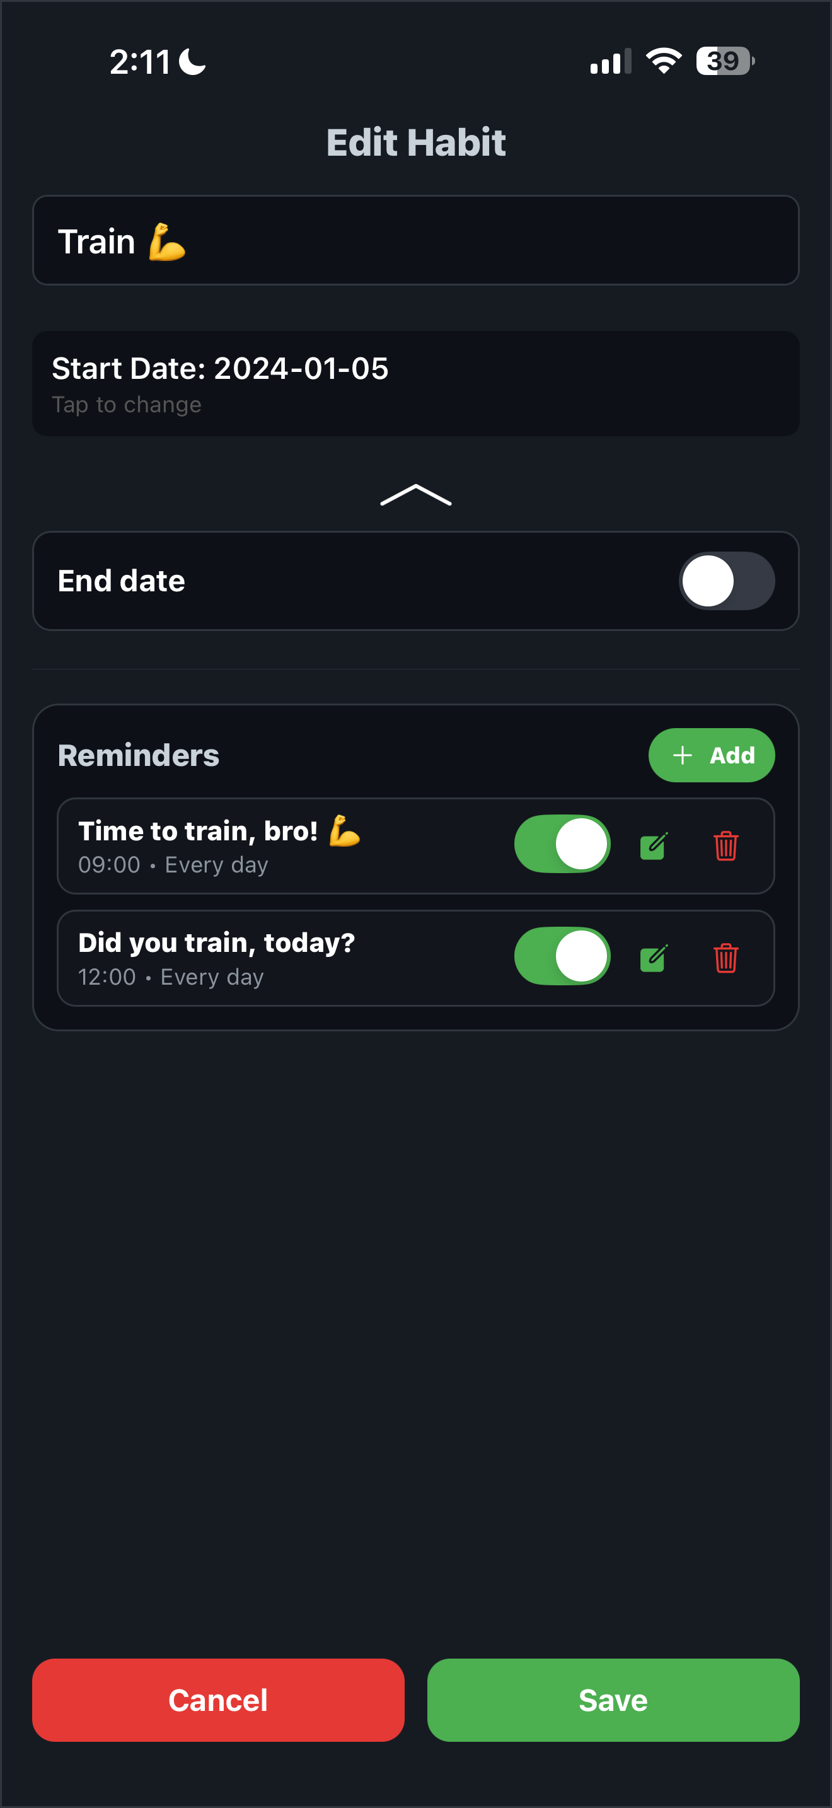832x1808 pixels.
Task: Edit the 'Did you train, today?' reminder
Action: pos(654,958)
